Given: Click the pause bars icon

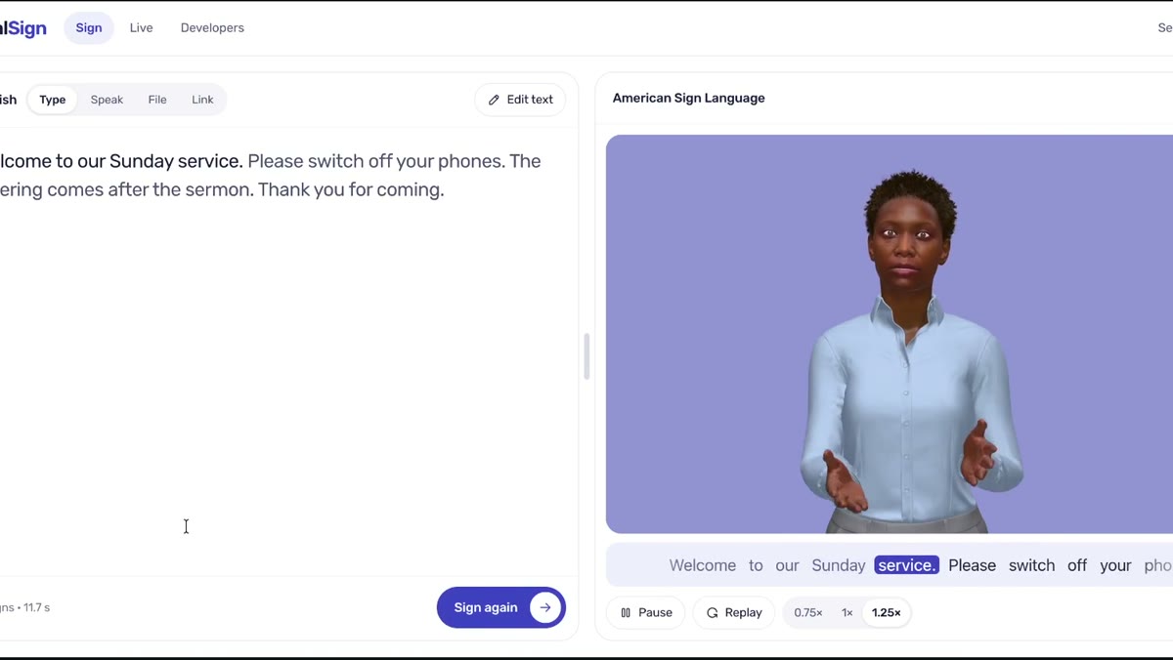Looking at the screenshot, I should click(626, 612).
